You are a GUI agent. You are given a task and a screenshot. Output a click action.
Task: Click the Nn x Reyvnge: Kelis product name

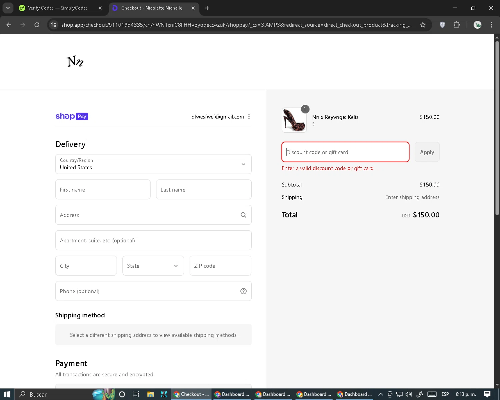click(x=335, y=117)
